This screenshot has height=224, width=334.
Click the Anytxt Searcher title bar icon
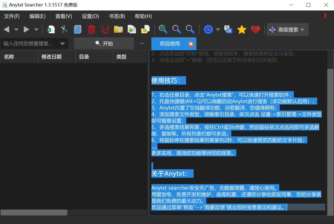click(x=5, y=5)
